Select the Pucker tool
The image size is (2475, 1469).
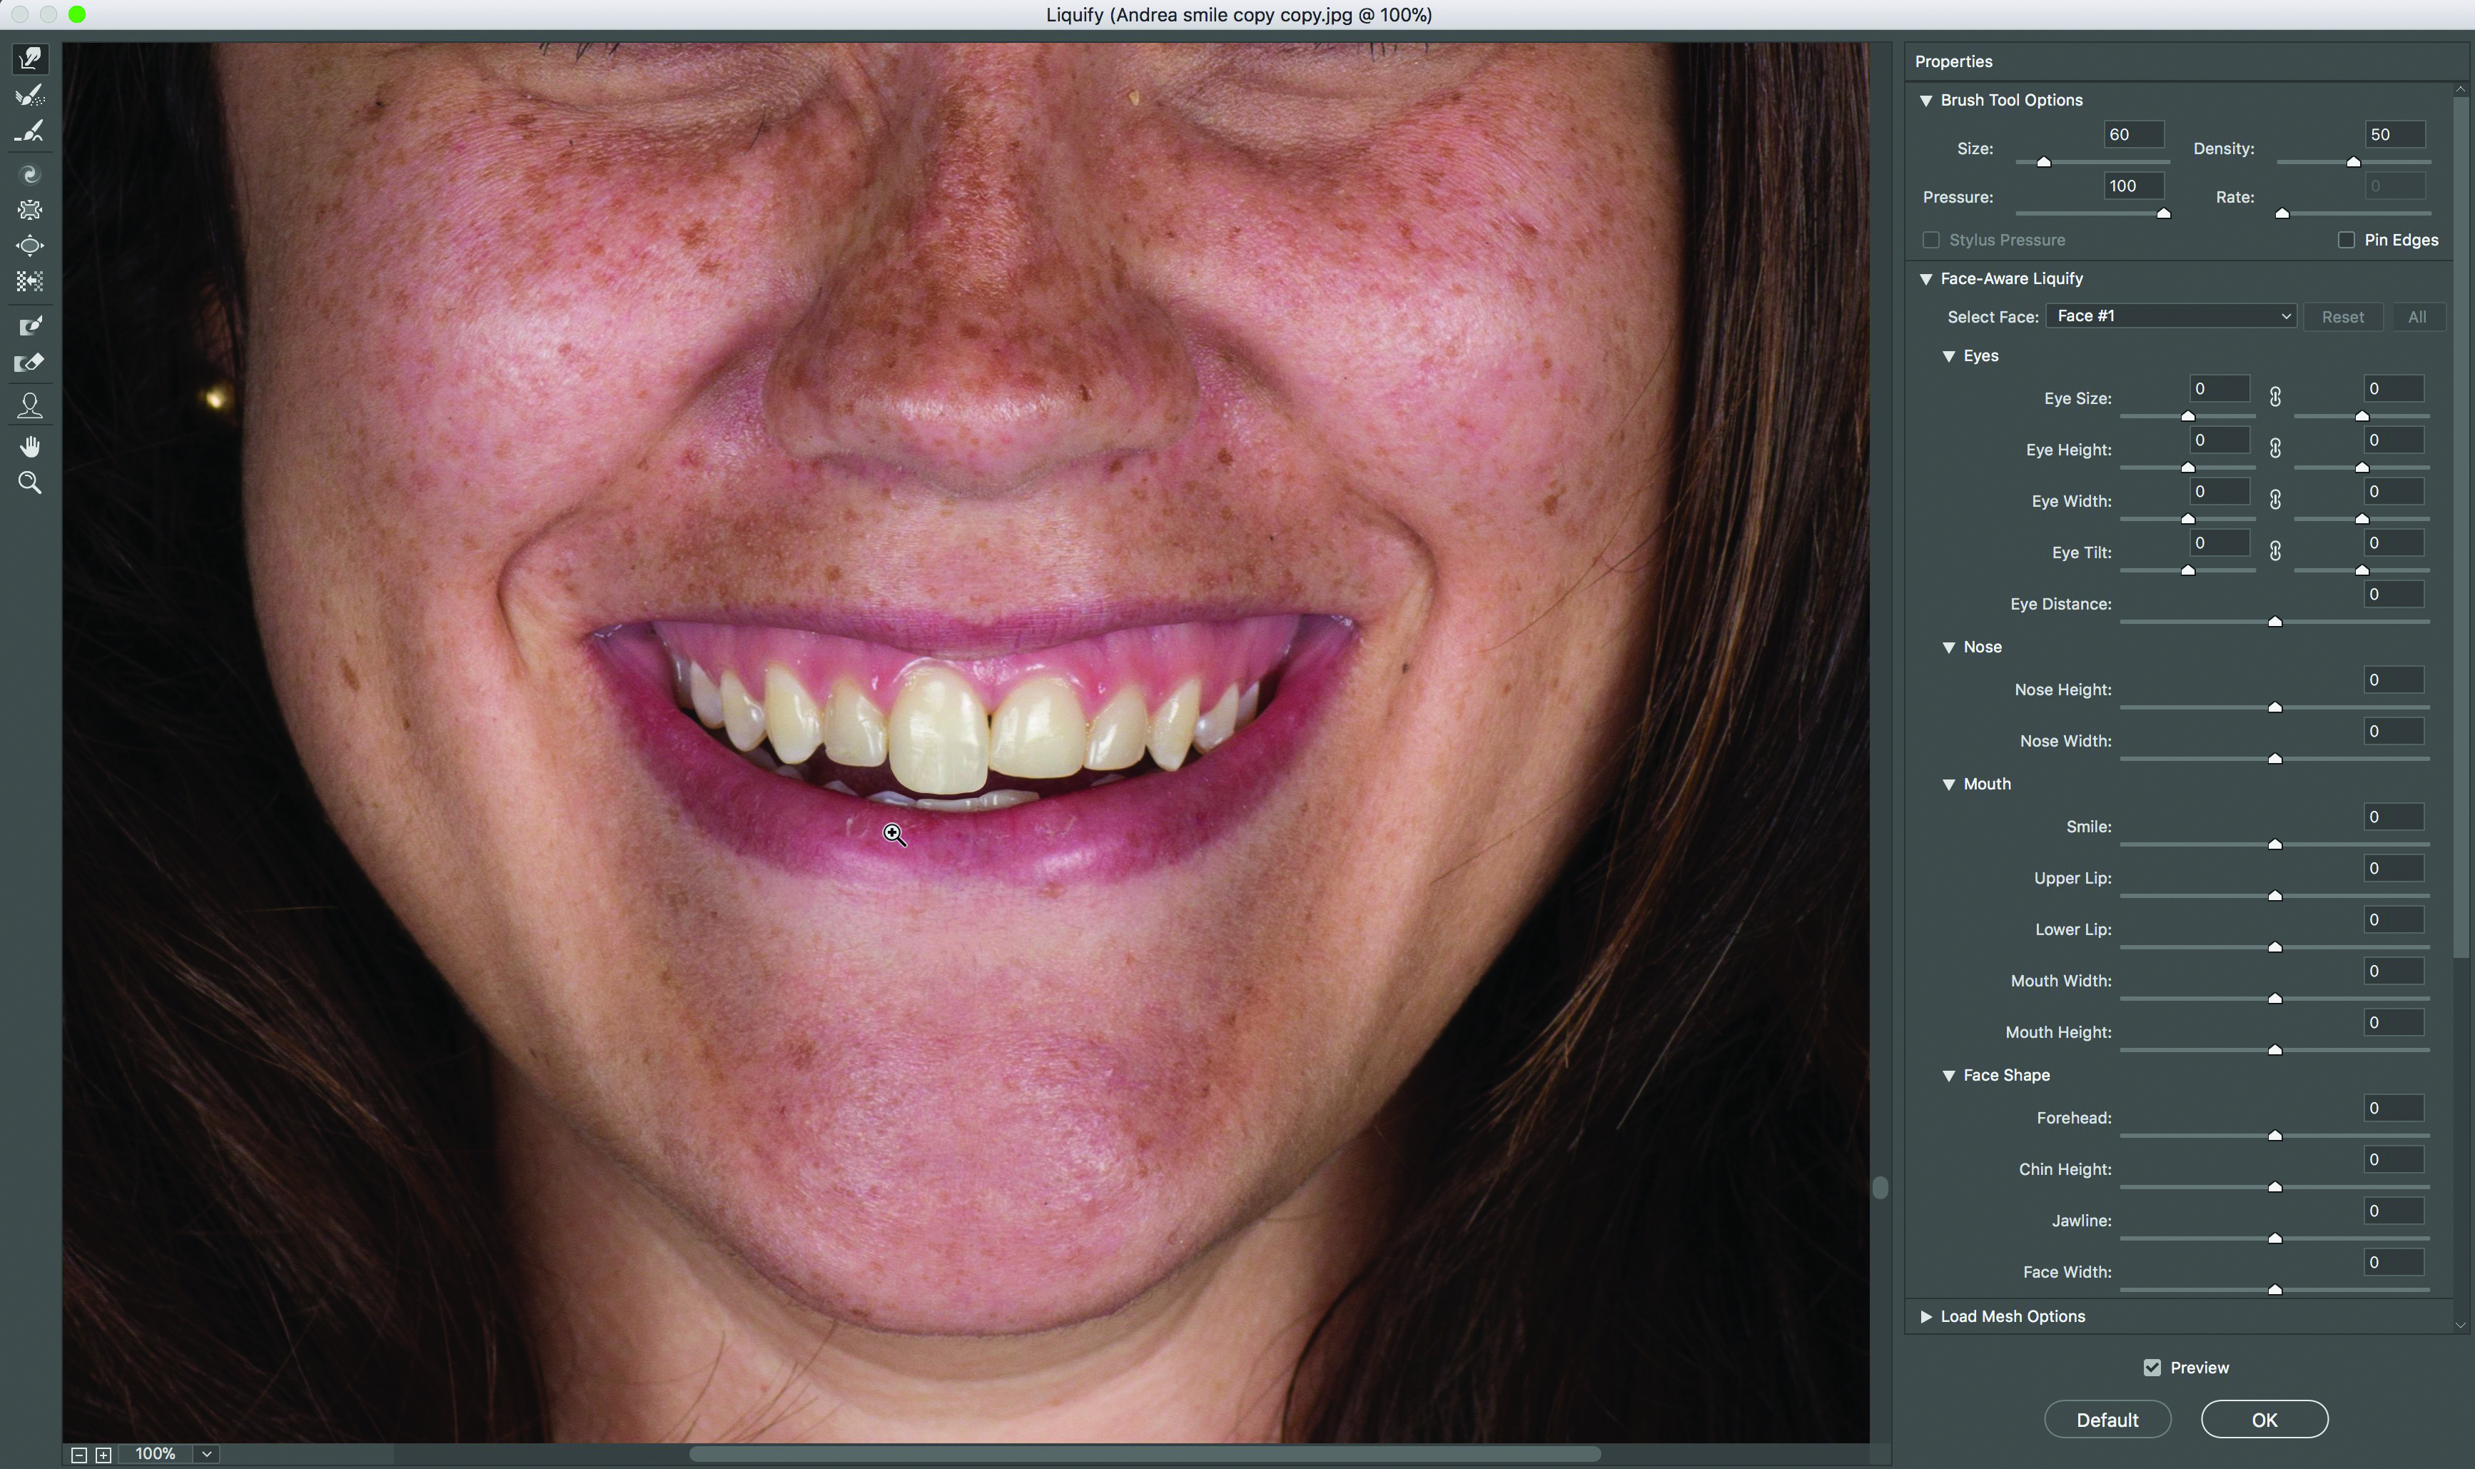coord(30,210)
